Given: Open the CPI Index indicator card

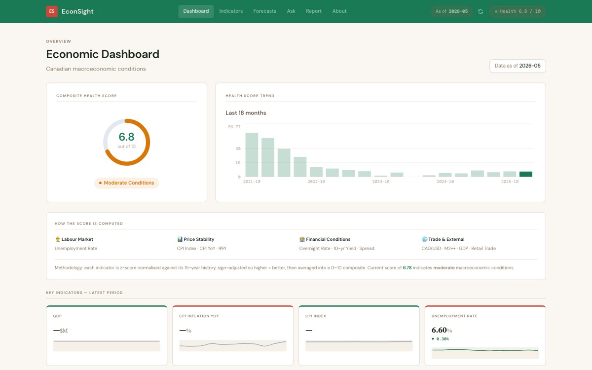Looking at the screenshot, I should tap(359, 335).
